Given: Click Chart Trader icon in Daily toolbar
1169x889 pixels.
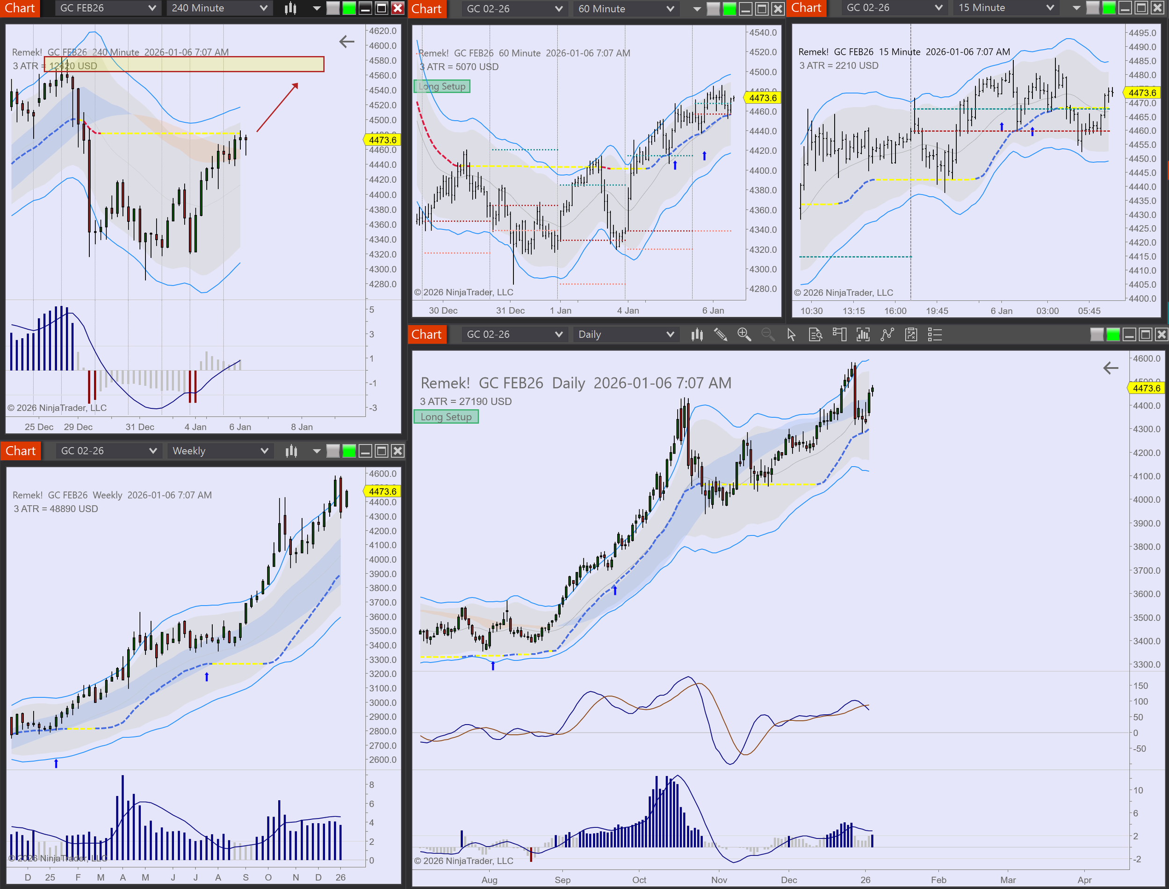Looking at the screenshot, I should tap(839, 334).
